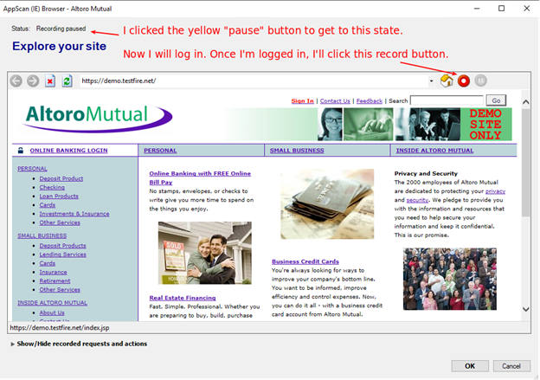This screenshot has width=540, height=380.
Task: Click the Sign In link
Action: pyautogui.click(x=303, y=101)
